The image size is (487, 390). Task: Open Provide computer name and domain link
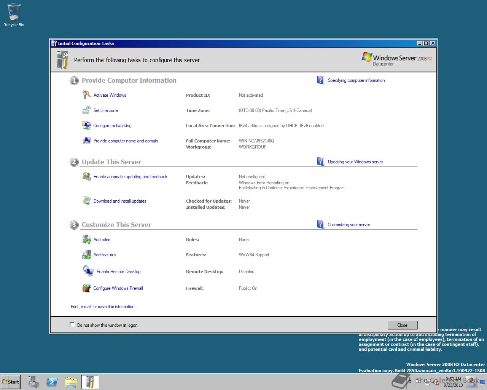[126, 141]
